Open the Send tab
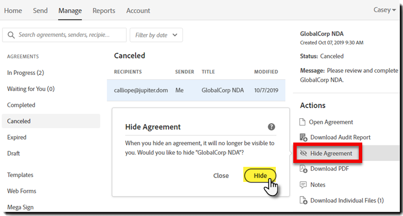 [40, 11]
